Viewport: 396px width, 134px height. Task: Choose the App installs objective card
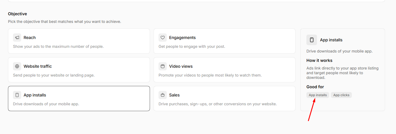pyautogui.click(x=79, y=99)
